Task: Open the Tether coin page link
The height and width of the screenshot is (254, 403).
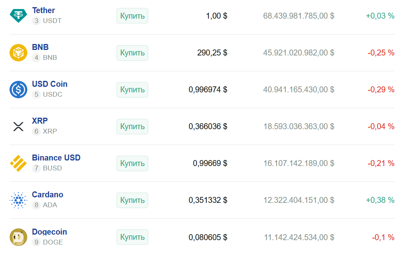Action: (x=44, y=10)
